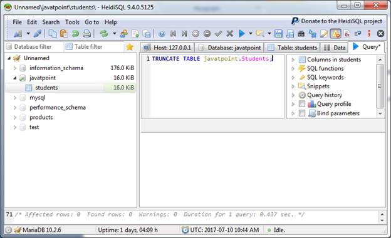
Task: Click the binoculars find icon
Action: (301, 33)
